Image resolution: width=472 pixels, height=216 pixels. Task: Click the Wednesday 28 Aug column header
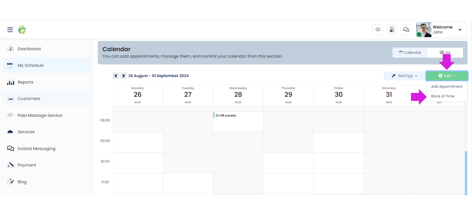tap(238, 95)
